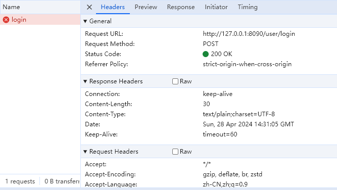Viewport: 337px width, 190px height.
Task: Enable Raw view for Request Headers
Action: point(175,152)
